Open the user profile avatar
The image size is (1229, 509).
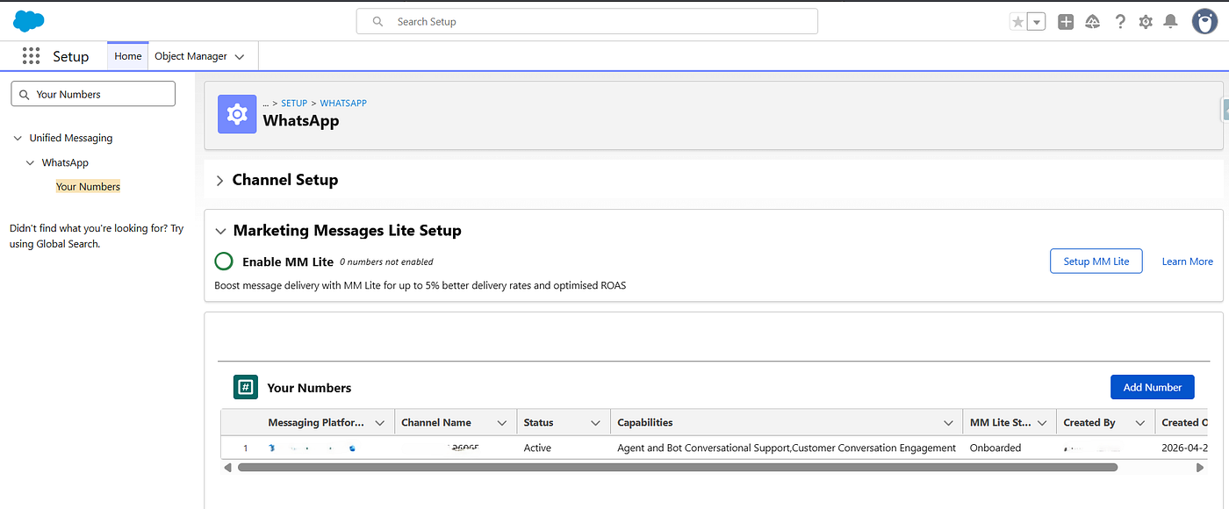tap(1204, 22)
